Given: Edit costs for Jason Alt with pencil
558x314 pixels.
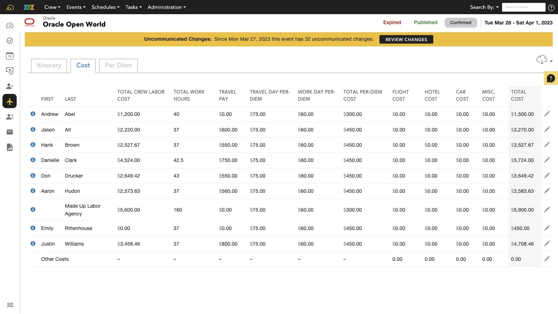Looking at the screenshot, I should pyautogui.click(x=547, y=129).
